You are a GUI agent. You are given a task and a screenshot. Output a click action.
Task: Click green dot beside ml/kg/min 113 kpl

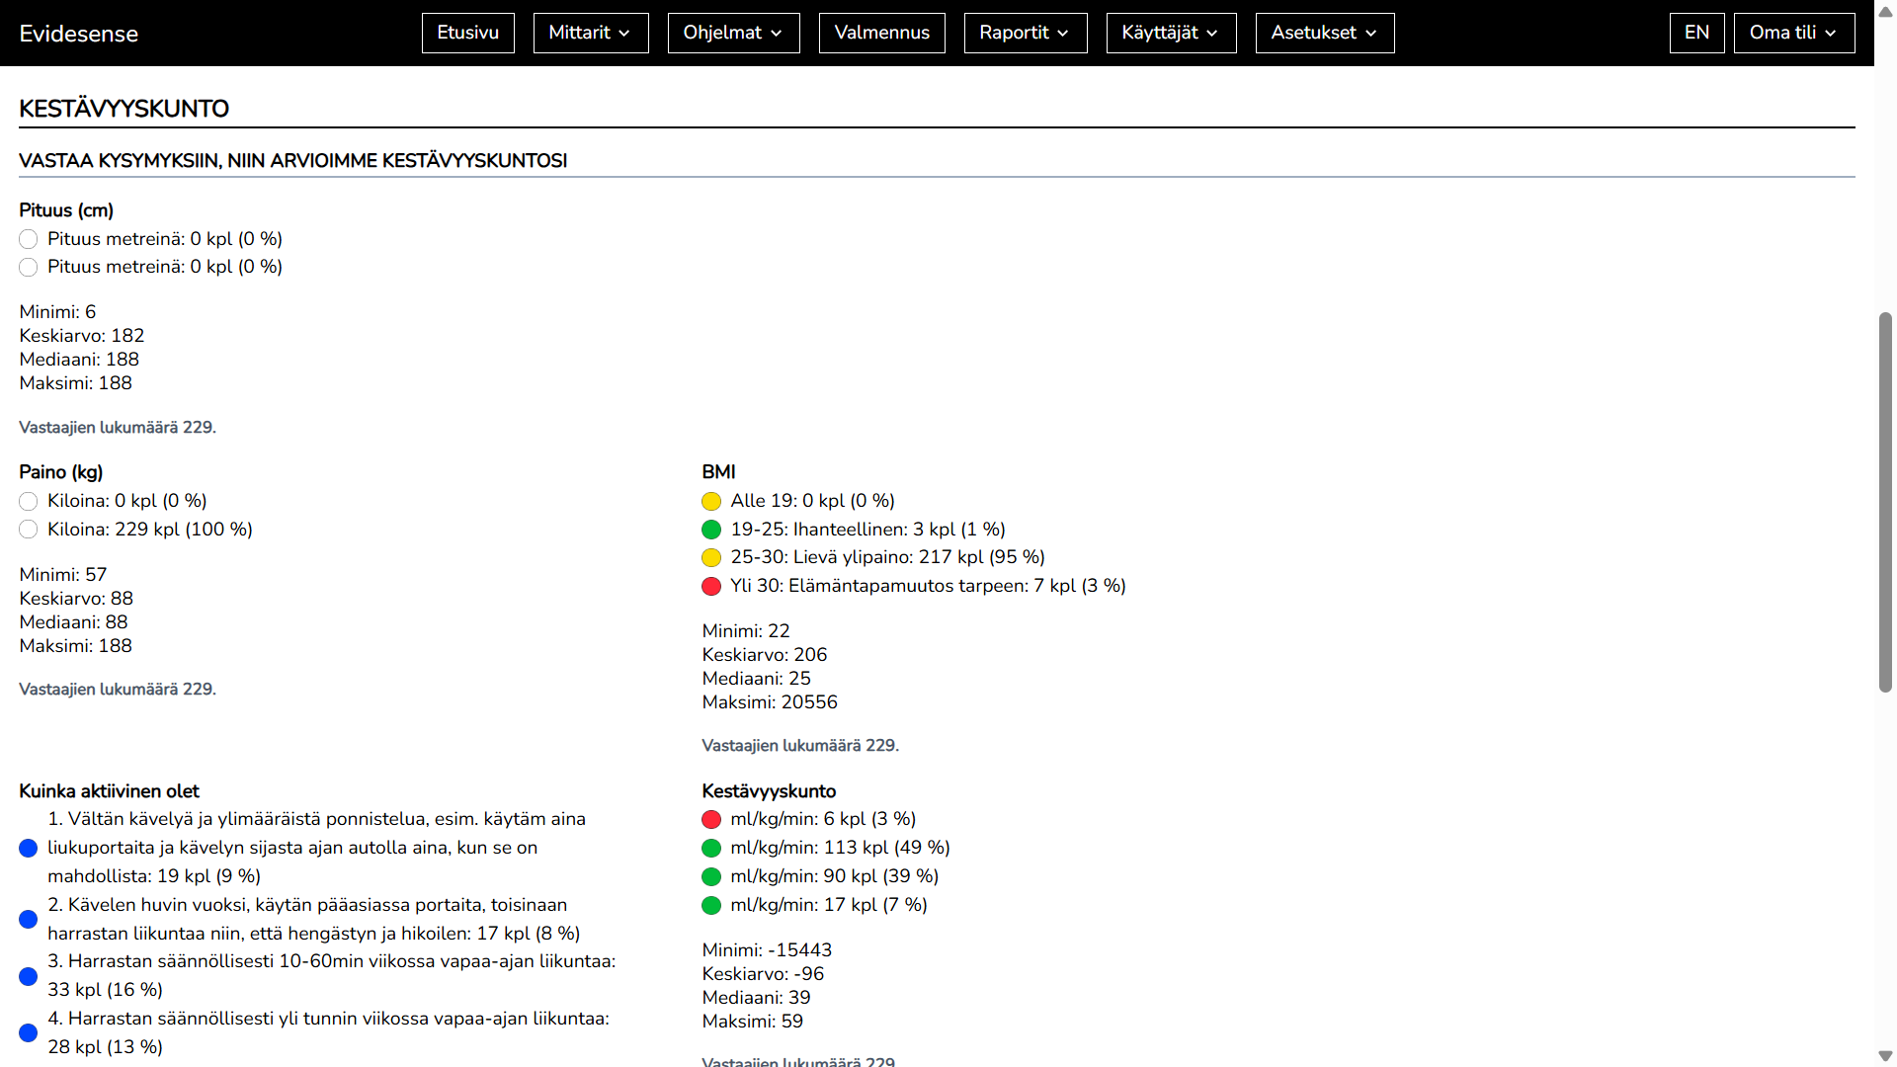(711, 848)
